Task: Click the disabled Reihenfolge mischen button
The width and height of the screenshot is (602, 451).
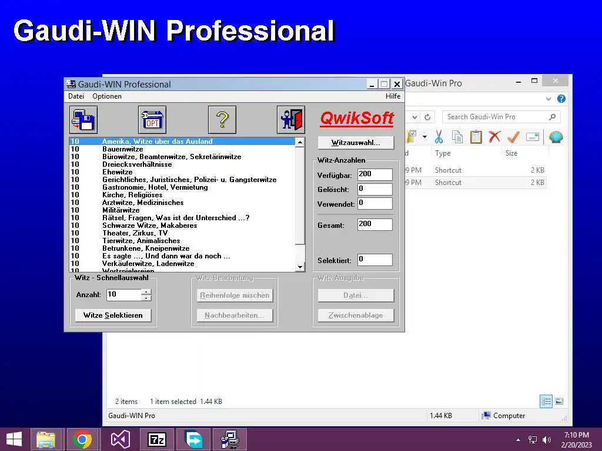Action: pos(235,295)
